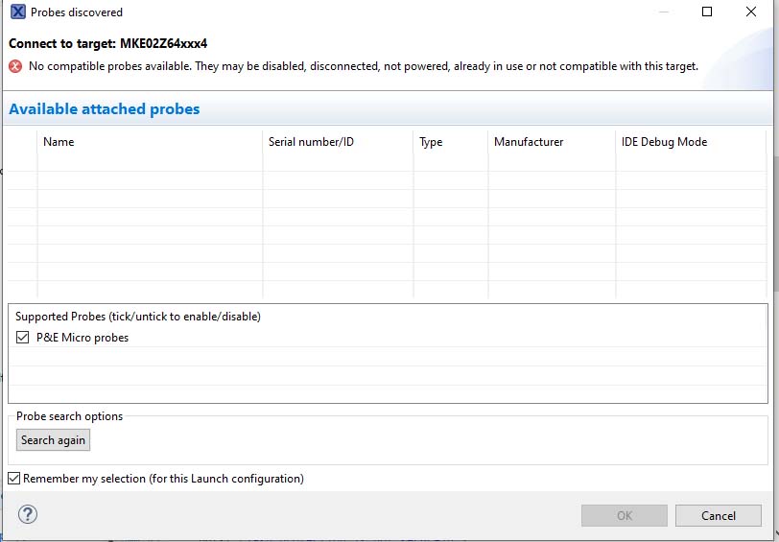
Task: Click the help question mark icon
Action: (28, 515)
